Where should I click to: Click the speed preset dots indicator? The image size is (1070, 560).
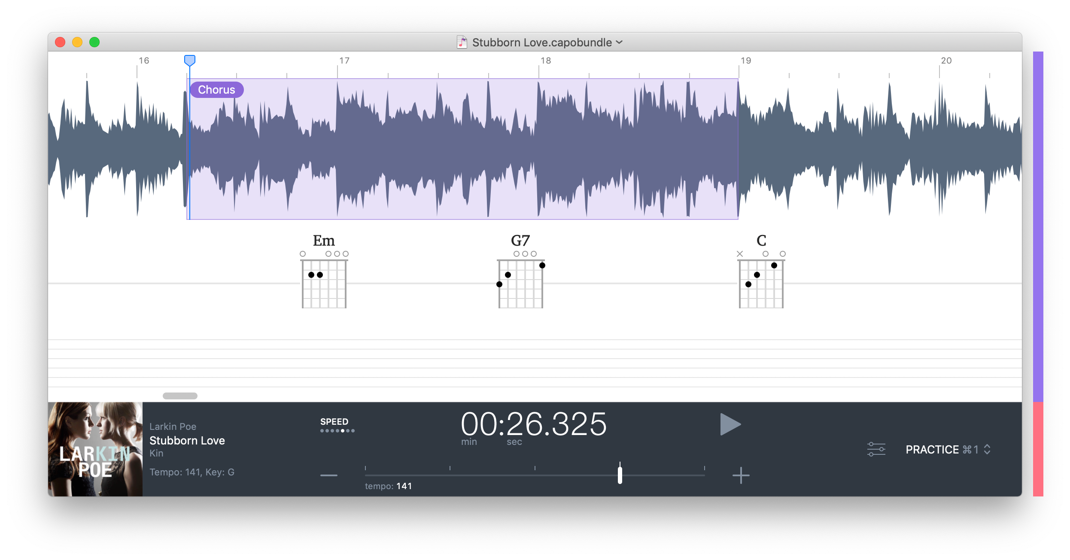click(337, 431)
